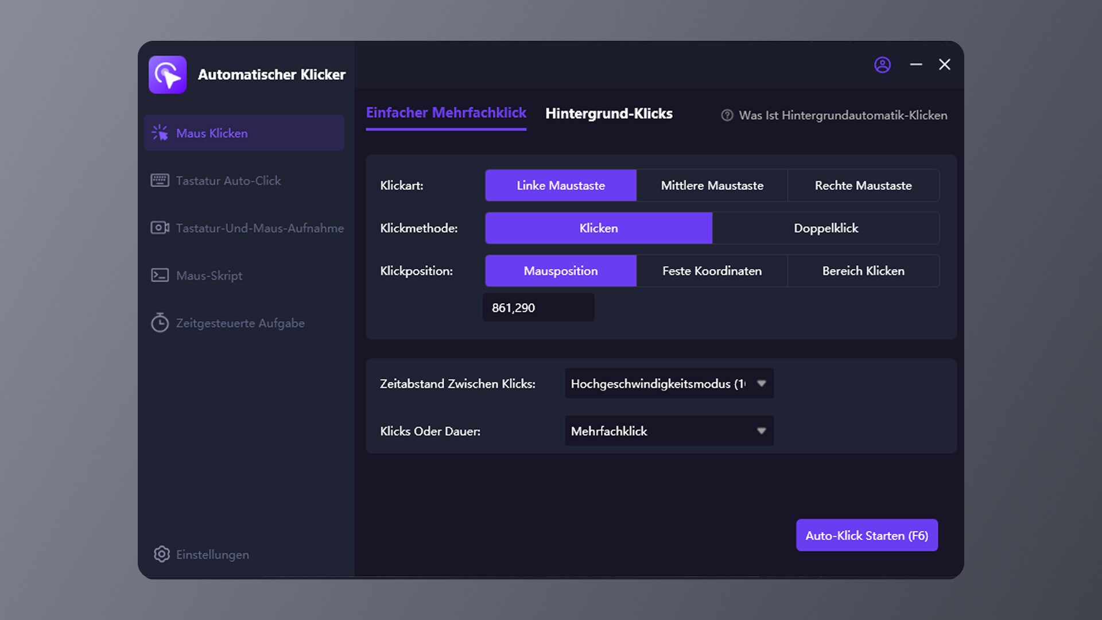
Task: Select the Einfacher Mehrfachklick tab
Action: 446,113
